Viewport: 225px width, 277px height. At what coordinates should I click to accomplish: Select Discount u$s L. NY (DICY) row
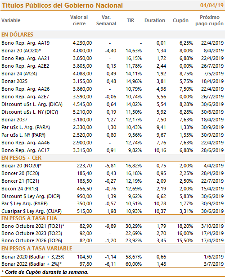click(x=112, y=112)
